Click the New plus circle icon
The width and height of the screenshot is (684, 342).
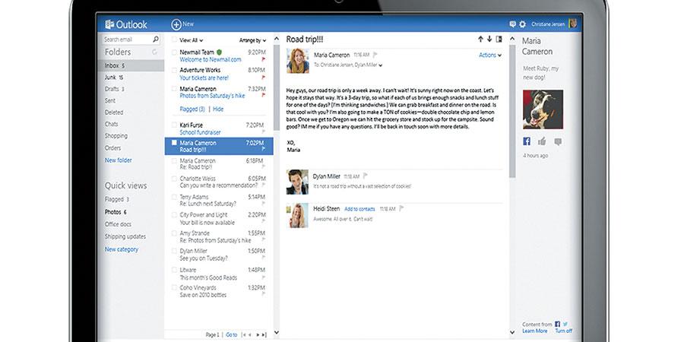pos(176,24)
